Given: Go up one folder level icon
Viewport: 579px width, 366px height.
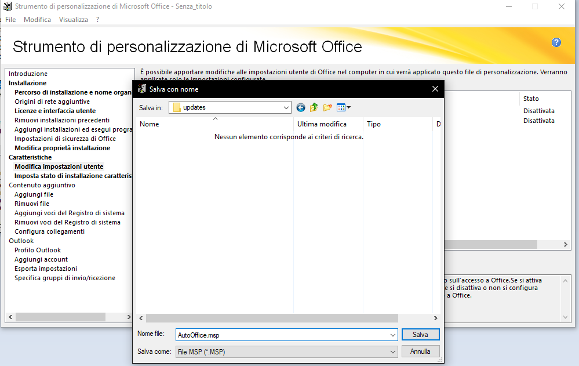Looking at the screenshot, I should point(314,107).
